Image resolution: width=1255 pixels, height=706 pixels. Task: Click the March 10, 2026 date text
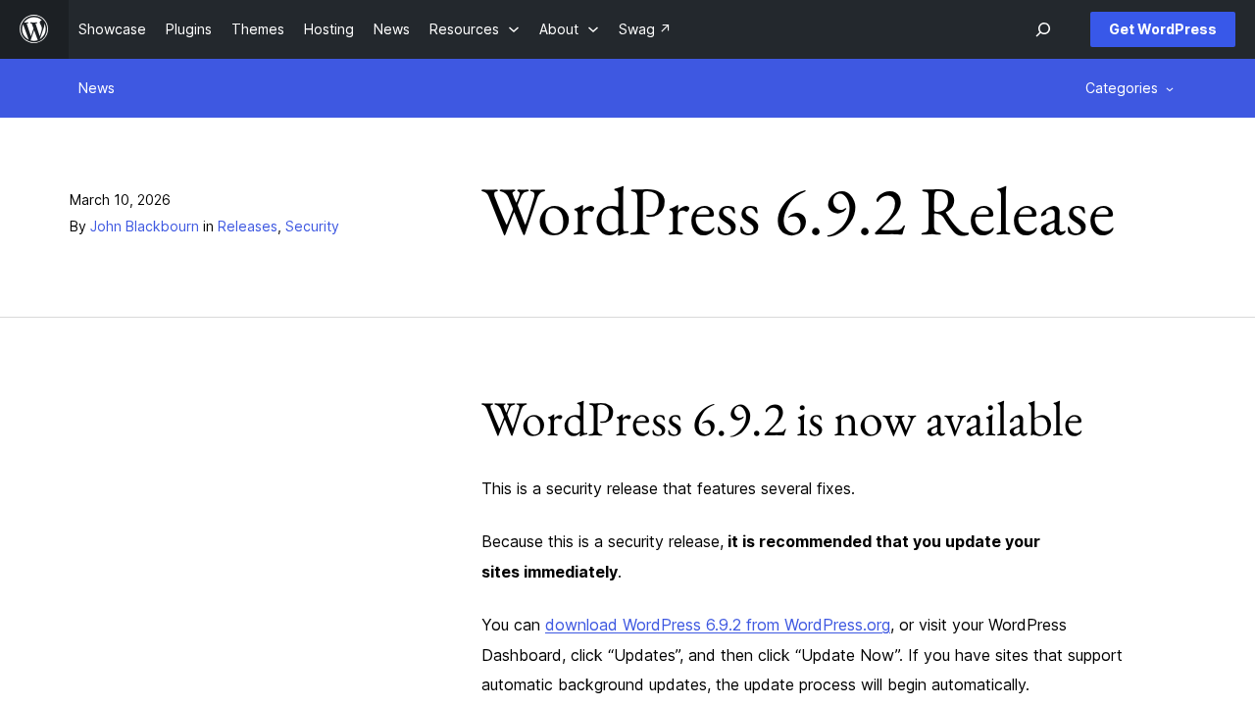pos(120,200)
